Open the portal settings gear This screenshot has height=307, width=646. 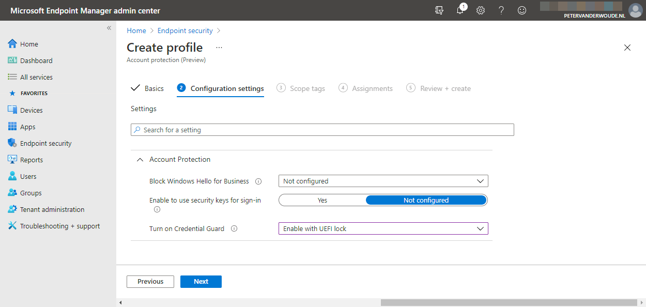[x=481, y=10]
